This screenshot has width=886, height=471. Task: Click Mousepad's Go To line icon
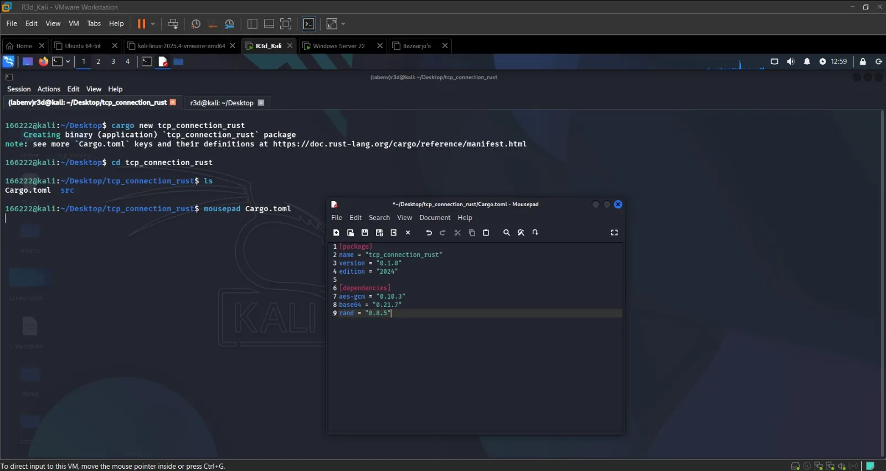pos(535,233)
